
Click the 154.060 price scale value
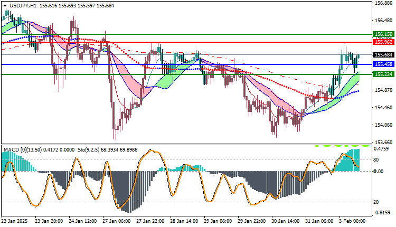pyautogui.click(x=384, y=125)
